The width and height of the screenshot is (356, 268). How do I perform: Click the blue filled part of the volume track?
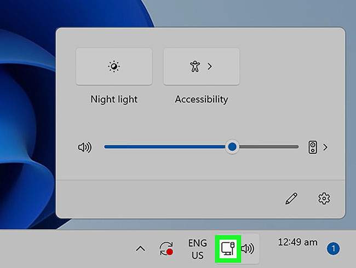click(164, 147)
